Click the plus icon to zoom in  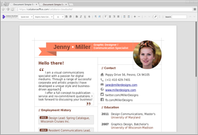tap(135, 17)
